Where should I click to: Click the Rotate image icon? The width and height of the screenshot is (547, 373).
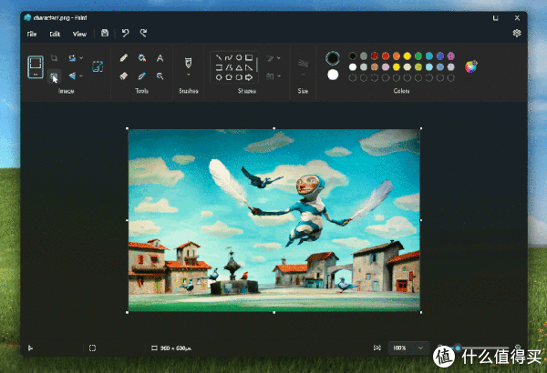coord(72,58)
